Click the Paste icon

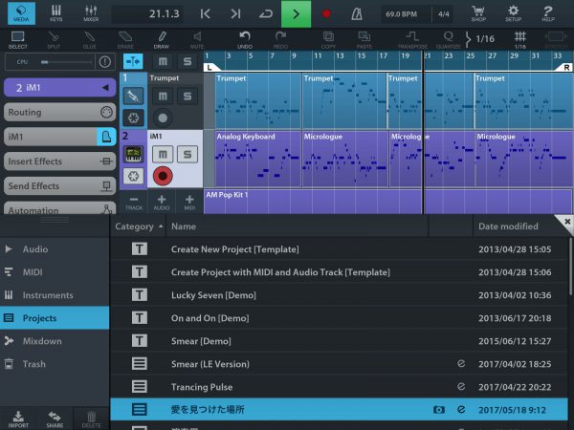point(364,40)
